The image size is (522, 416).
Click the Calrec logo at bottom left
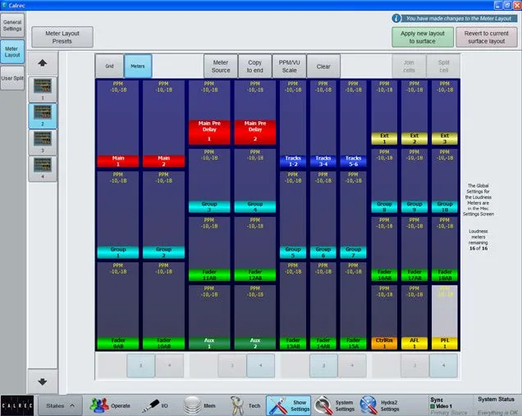click(x=17, y=405)
